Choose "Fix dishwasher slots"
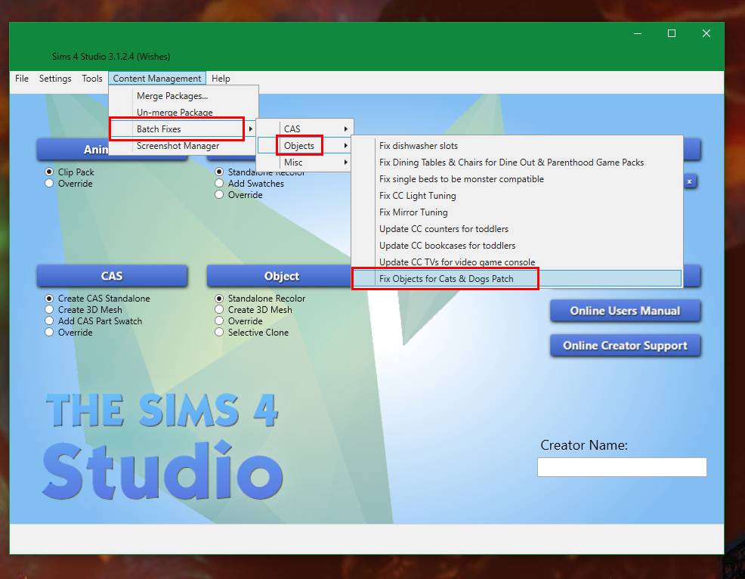 (419, 145)
